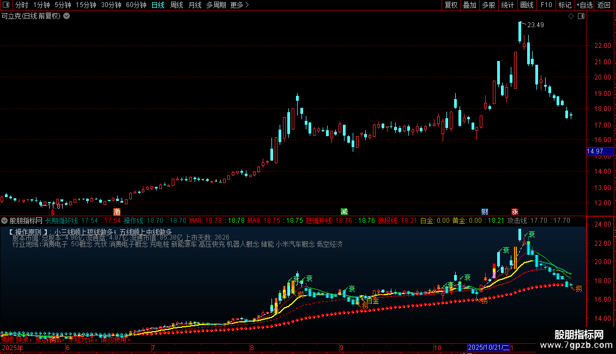Click the 返回 back button

(604, 5)
